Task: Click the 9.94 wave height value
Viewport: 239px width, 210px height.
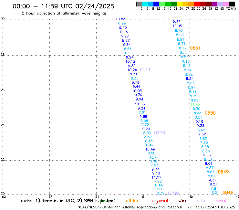Action: (139, 99)
